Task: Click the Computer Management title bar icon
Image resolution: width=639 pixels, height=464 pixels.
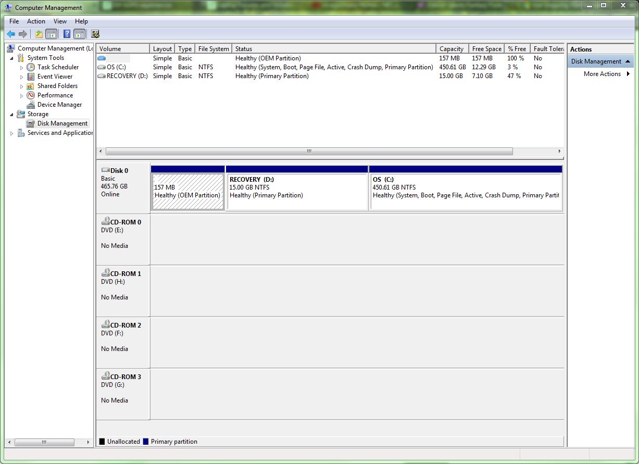Action: point(8,7)
